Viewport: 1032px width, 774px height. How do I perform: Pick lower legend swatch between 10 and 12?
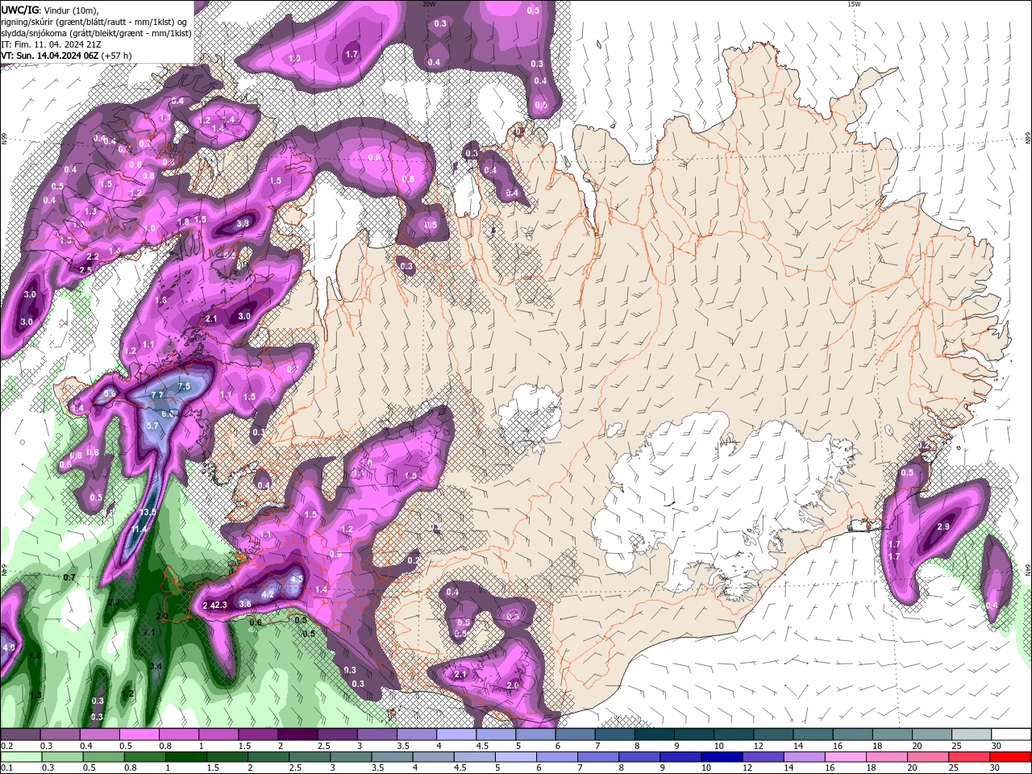722,757
